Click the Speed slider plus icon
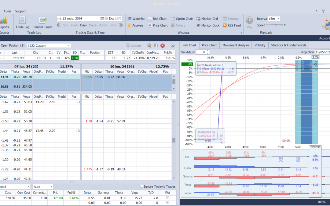The image size is (330, 206). click(x=285, y=25)
